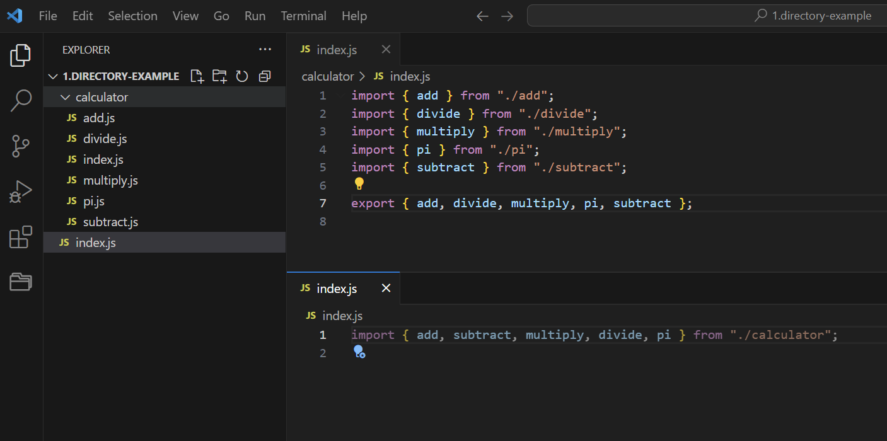Click the EXPLORER panel title
This screenshot has width=887, height=441.
(86, 50)
